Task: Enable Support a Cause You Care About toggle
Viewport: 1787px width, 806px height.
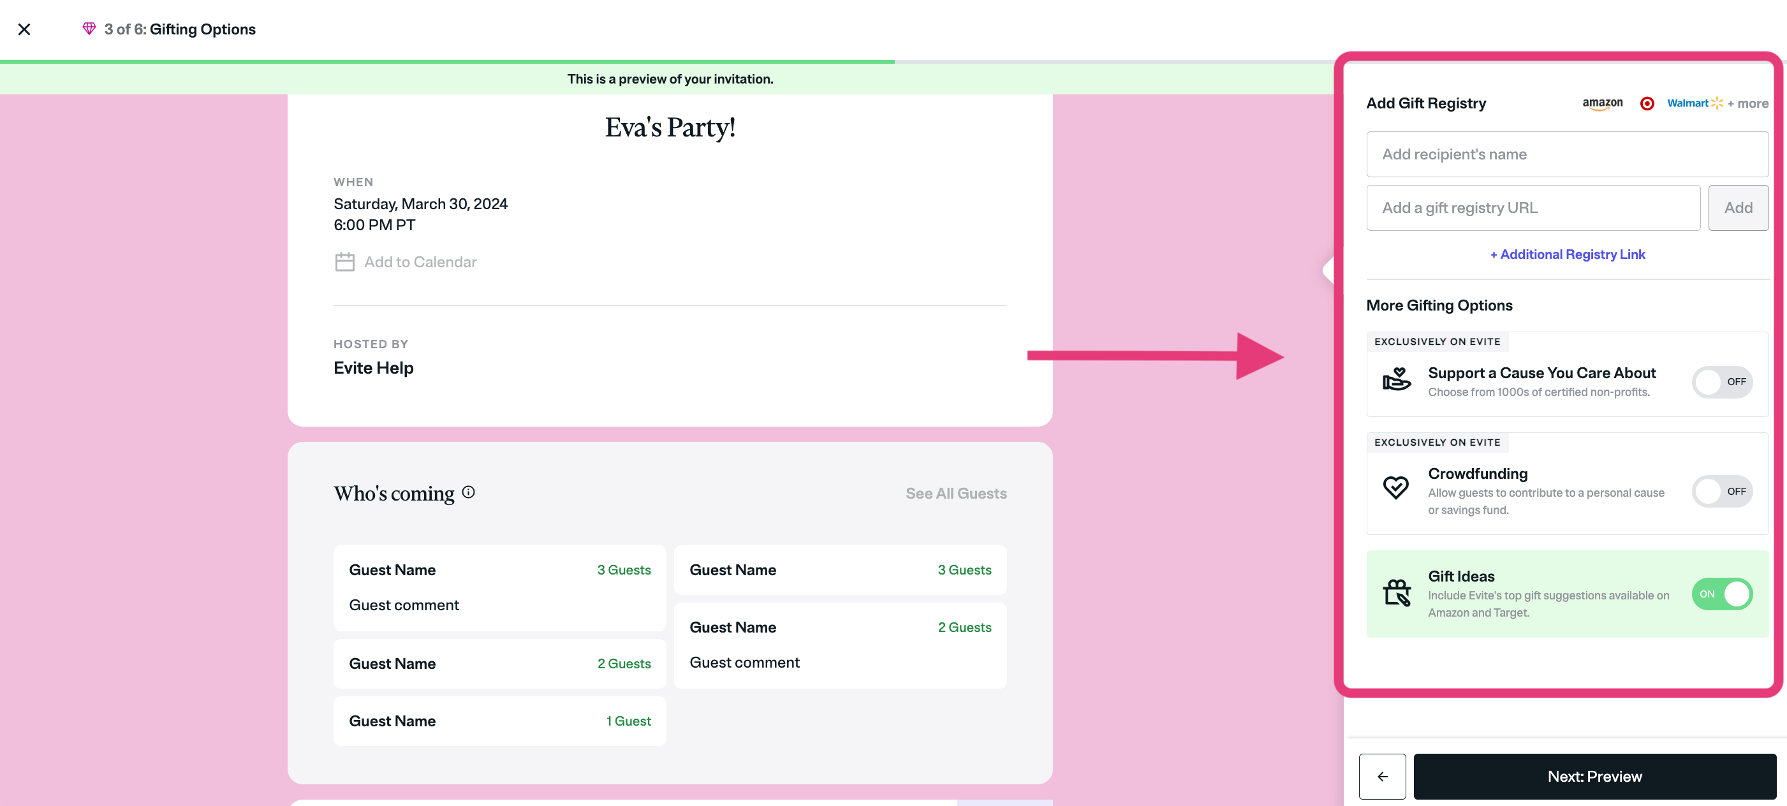Action: [1722, 382]
